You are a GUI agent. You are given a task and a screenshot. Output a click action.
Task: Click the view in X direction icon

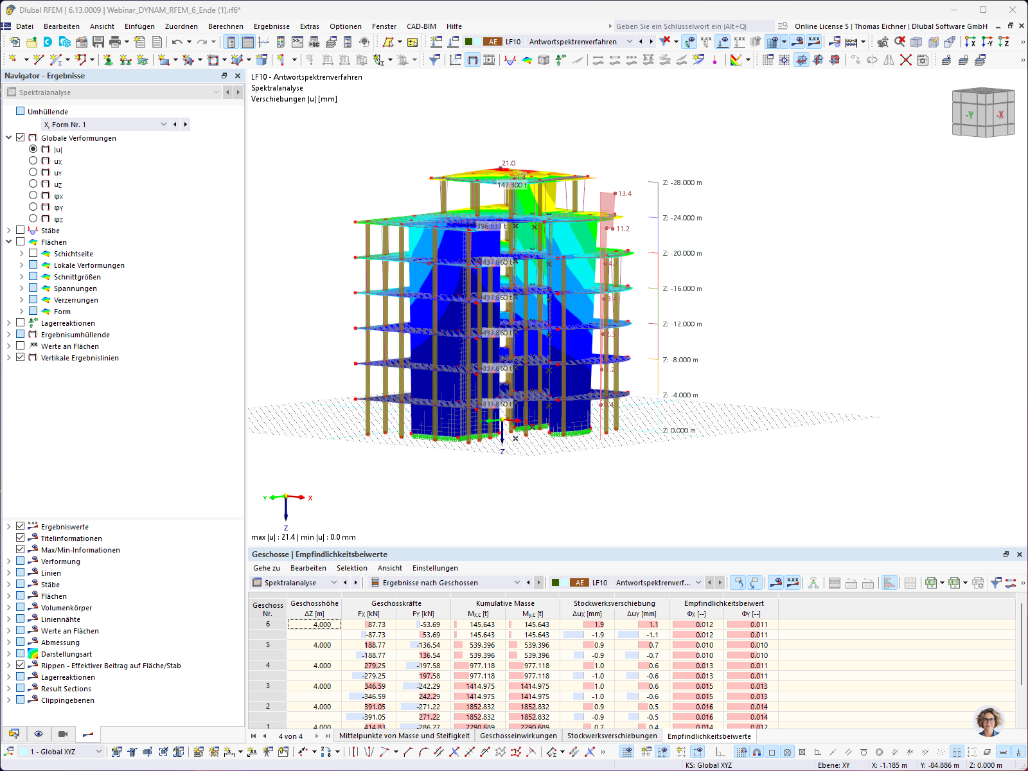(x=970, y=42)
